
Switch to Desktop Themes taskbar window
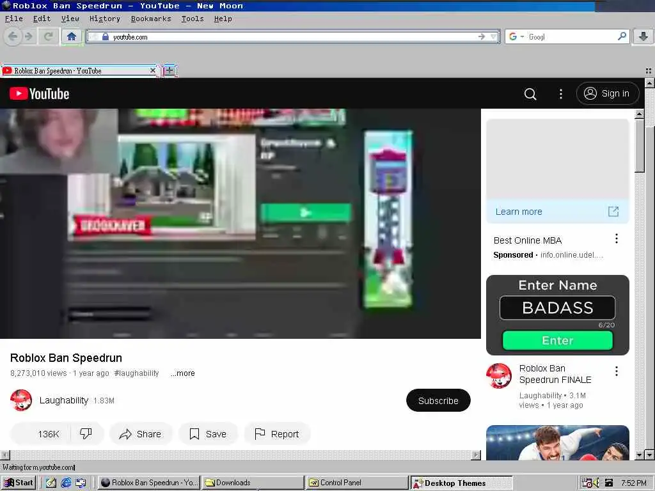pos(462,483)
